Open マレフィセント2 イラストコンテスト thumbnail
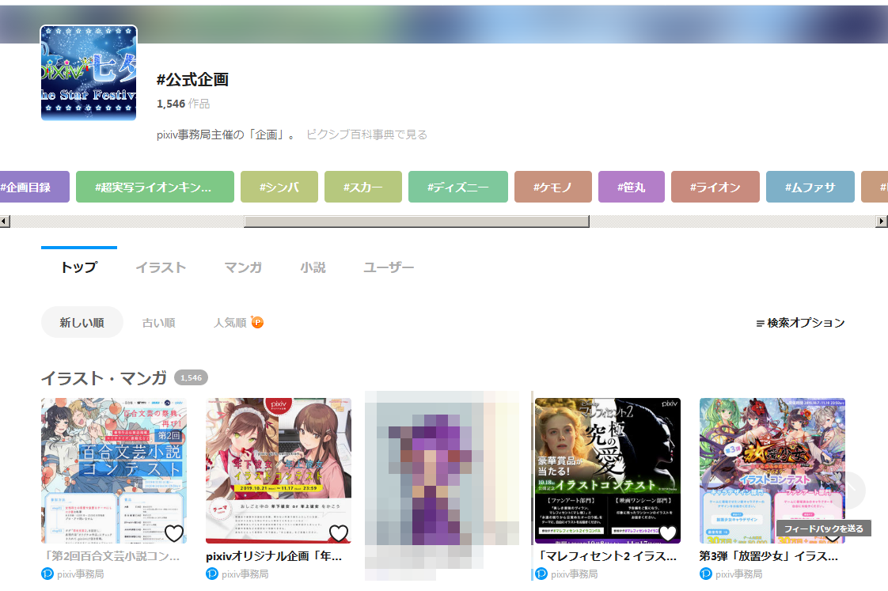This screenshot has height=591, width=888. click(608, 471)
